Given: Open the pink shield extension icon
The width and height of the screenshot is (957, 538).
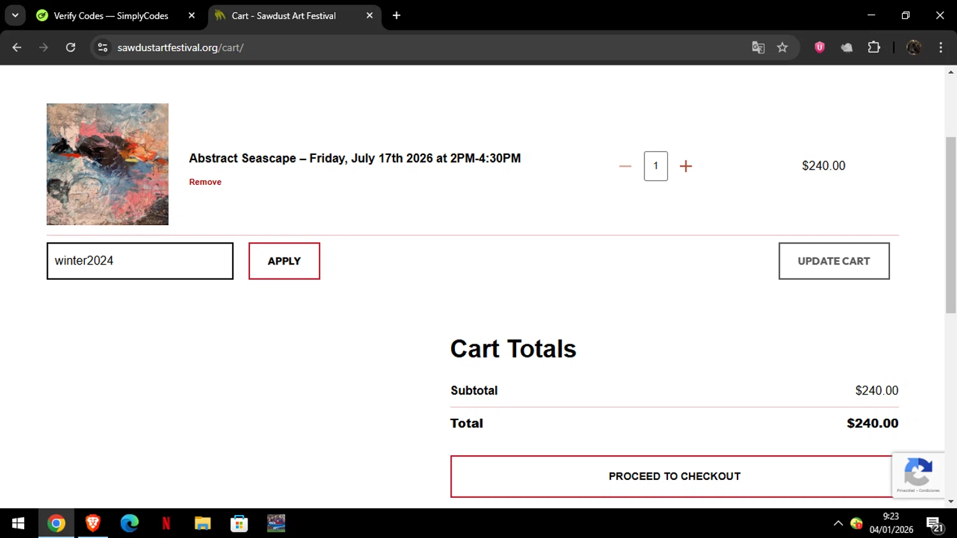Looking at the screenshot, I should pos(820,47).
